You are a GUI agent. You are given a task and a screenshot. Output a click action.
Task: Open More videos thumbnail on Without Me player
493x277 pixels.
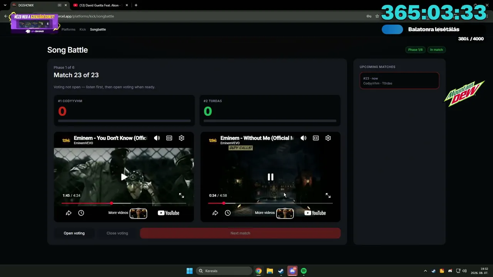coord(285,213)
